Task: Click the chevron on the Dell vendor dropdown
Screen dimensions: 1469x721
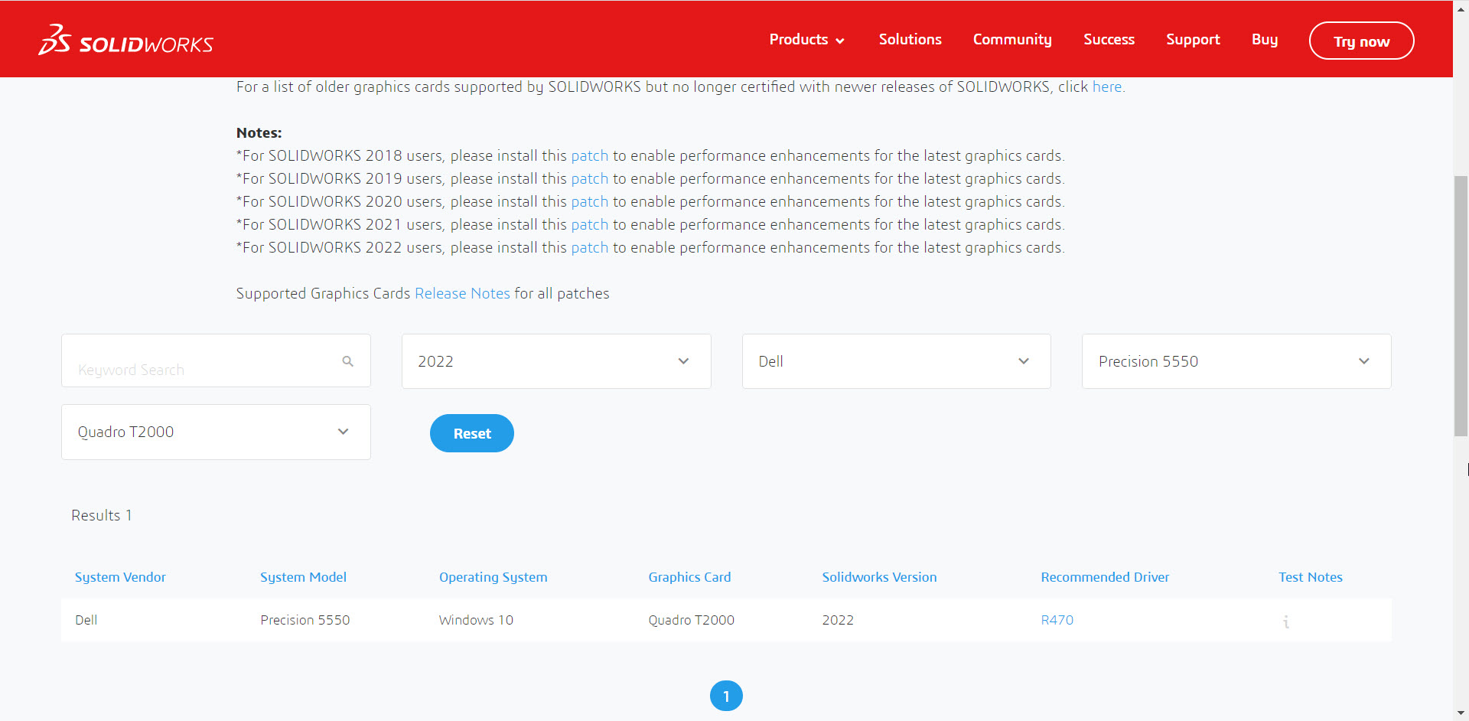Action: [1024, 360]
